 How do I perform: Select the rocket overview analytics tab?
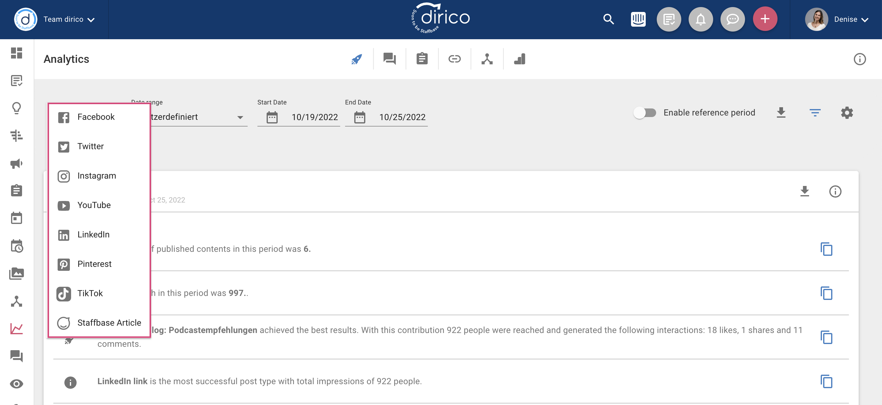(356, 59)
